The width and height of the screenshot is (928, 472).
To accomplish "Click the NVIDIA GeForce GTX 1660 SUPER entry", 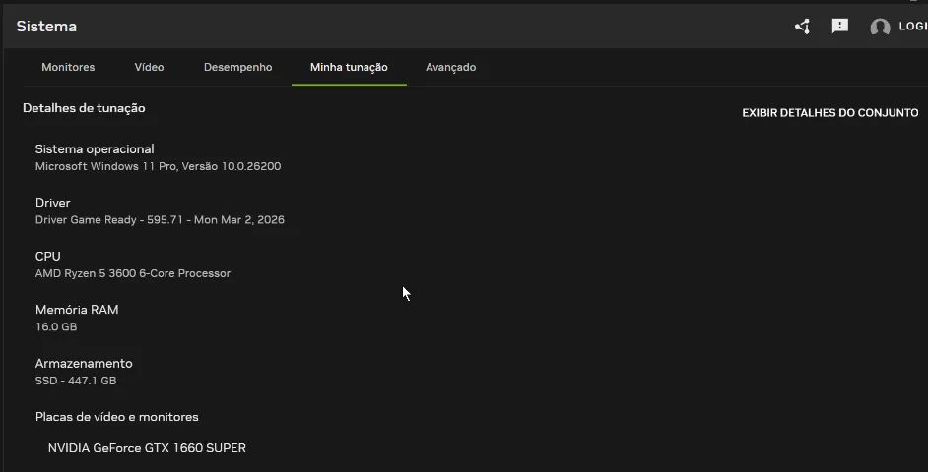I will click(x=147, y=448).
